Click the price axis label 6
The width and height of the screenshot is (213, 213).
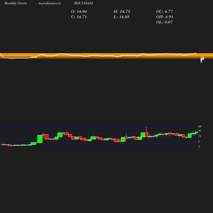click(199, 141)
